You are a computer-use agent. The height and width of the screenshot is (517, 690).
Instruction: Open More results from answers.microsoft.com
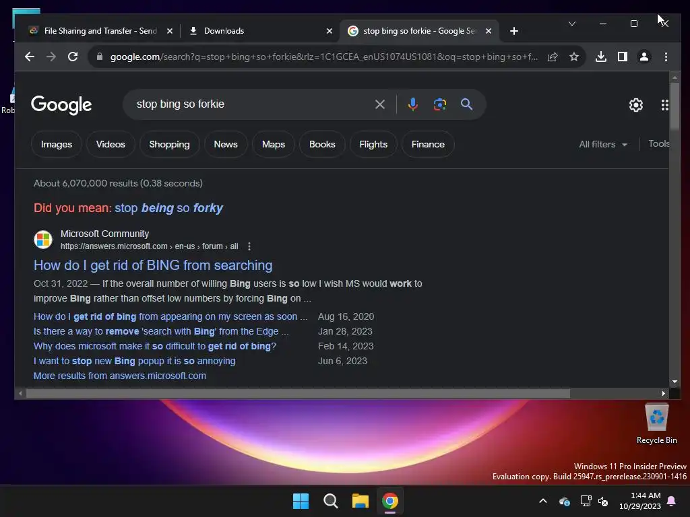click(x=120, y=376)
